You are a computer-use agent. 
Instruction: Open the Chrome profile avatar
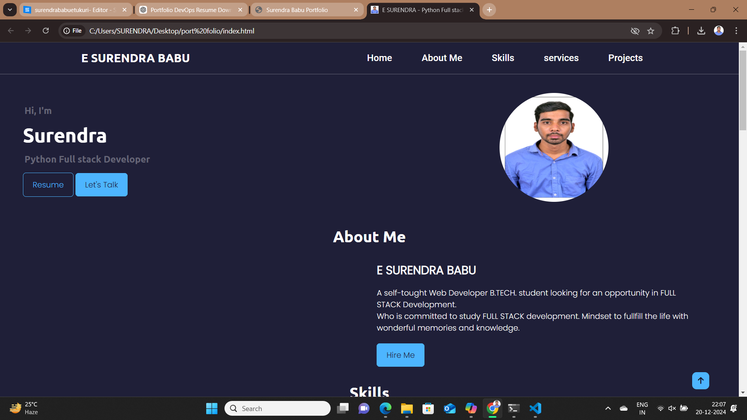click(719, 31)
